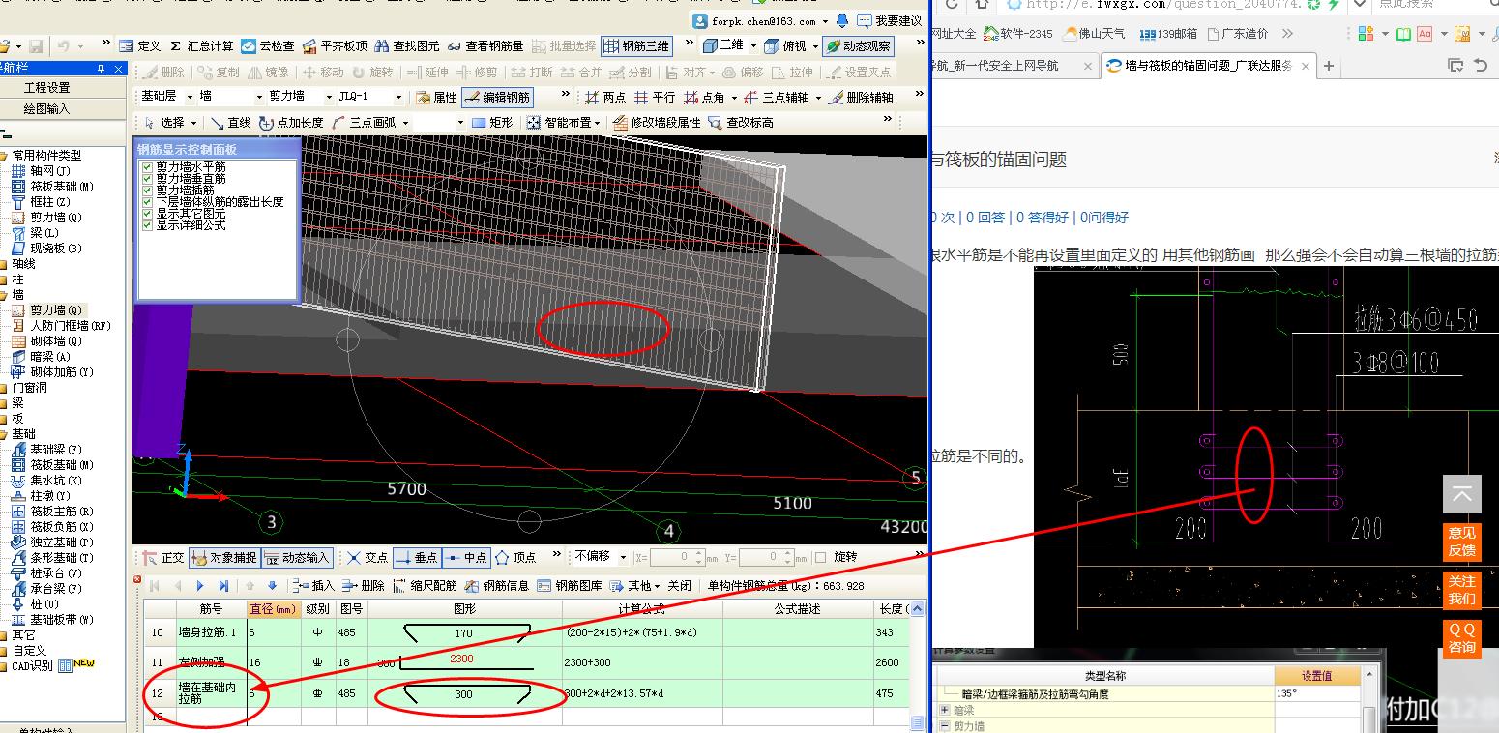Open 查找图元 find element tool
Viewport: 1499px width, 733px height.
406,45
